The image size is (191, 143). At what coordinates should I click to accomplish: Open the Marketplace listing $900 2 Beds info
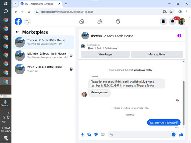[102, 48]
